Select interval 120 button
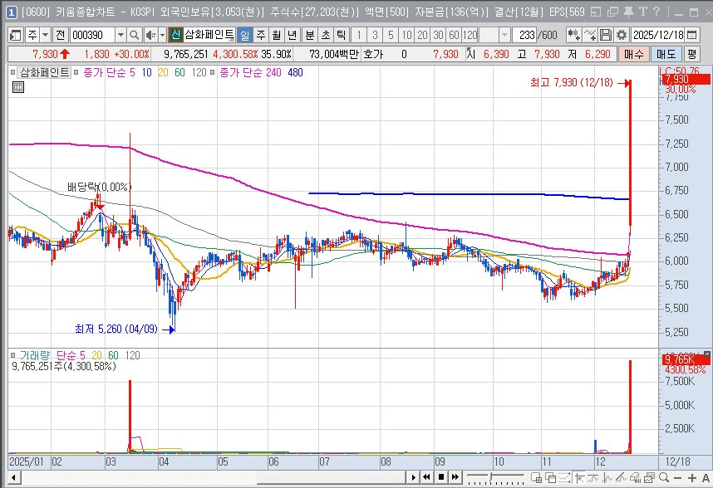This screenshot has height=488, width=713. click(470, 35)
